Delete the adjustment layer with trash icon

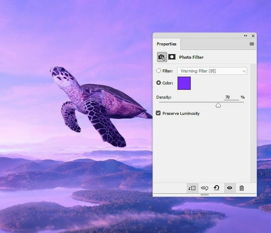click(241, 188)
